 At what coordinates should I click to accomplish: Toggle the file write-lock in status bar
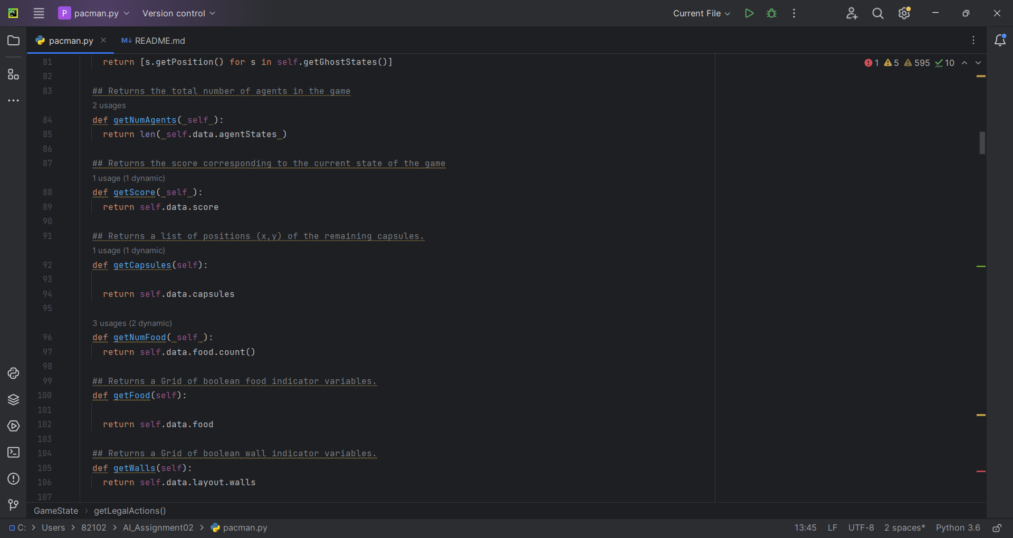point(997,527)
